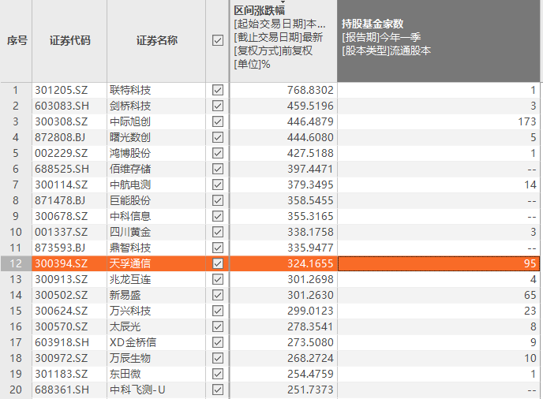This screenshot has height=399, width=543.
Task: Select the 持股基金家数 column header
Action: click(x=438, y=41)
